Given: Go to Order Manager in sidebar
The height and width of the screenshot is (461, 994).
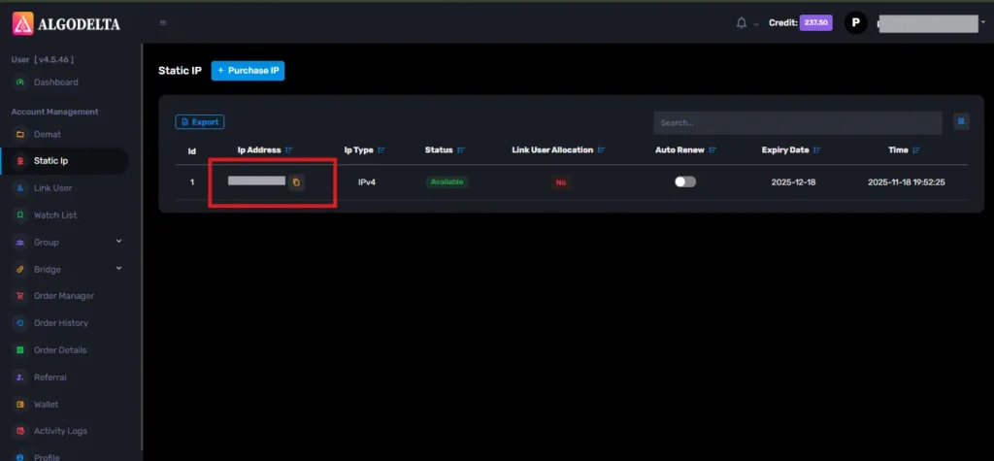Looking at the screenshot, I should pyautogui.click(x=63, y=296).
